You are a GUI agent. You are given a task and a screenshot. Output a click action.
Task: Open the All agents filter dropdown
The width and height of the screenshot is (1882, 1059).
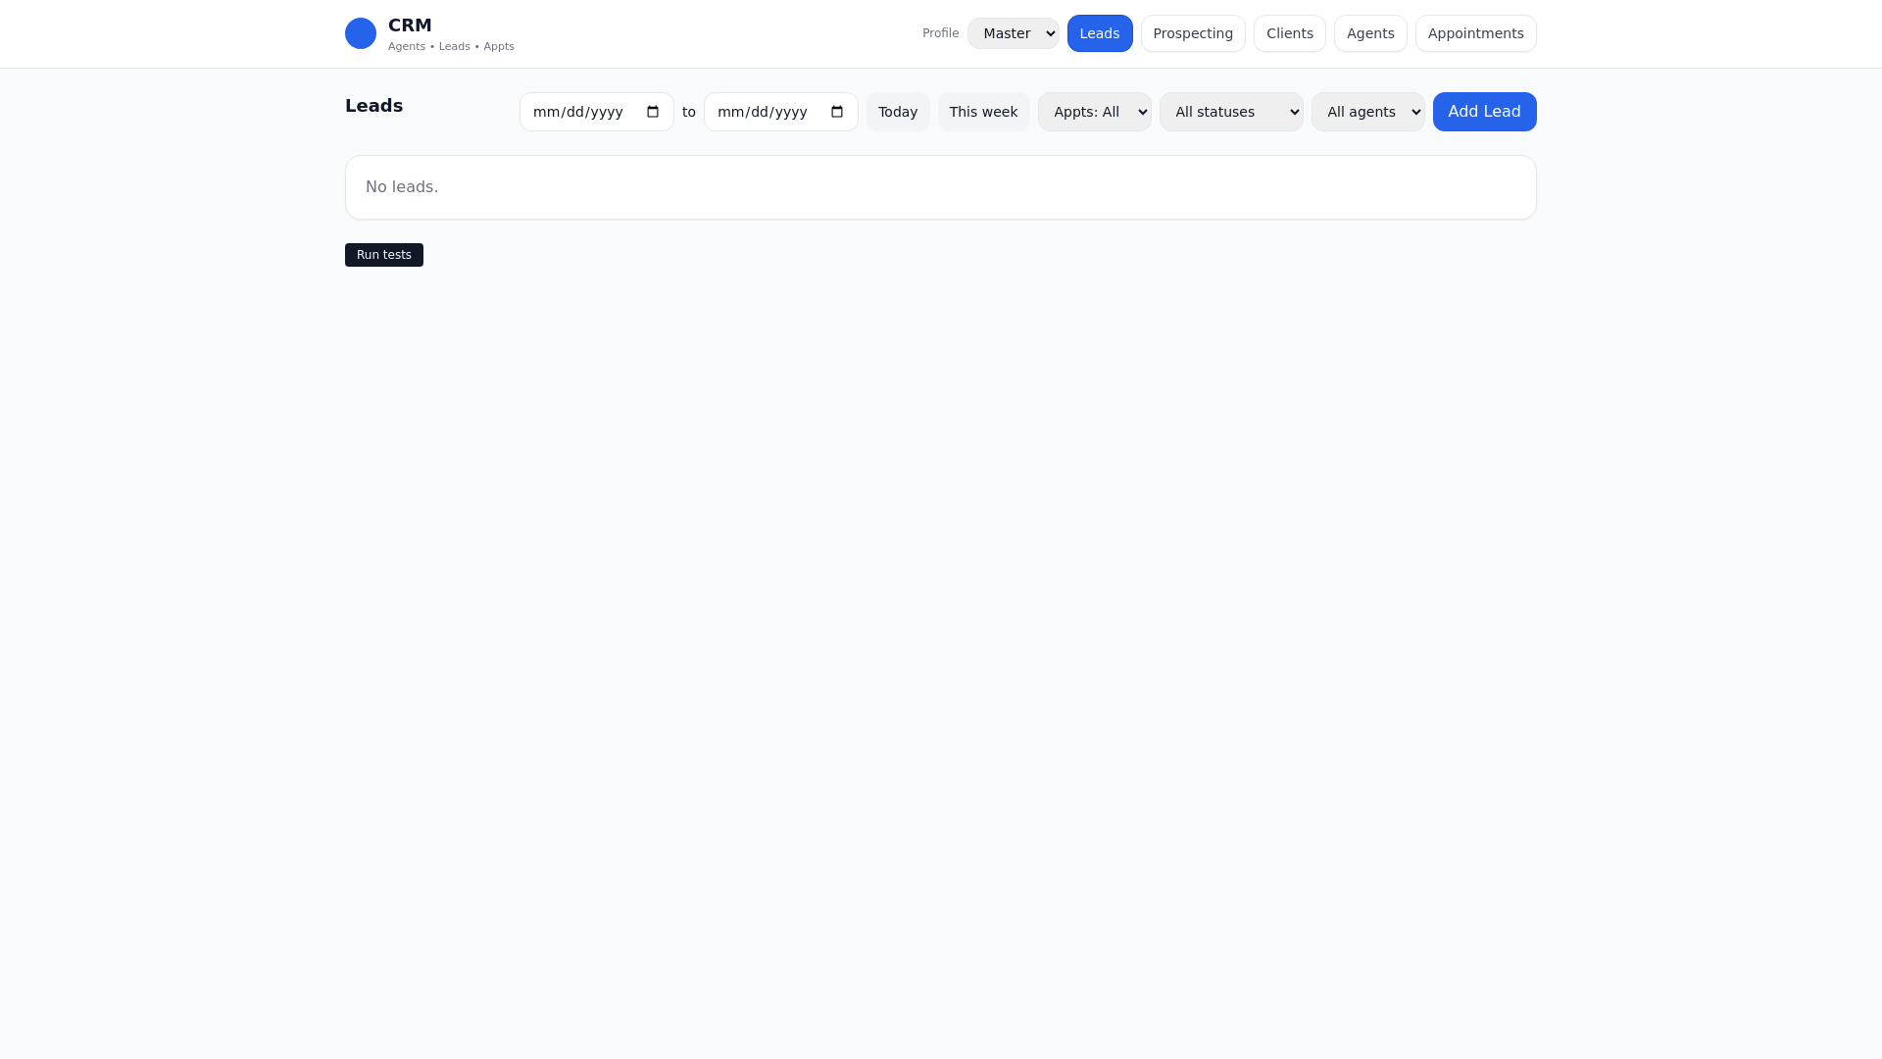(1367, 112)
